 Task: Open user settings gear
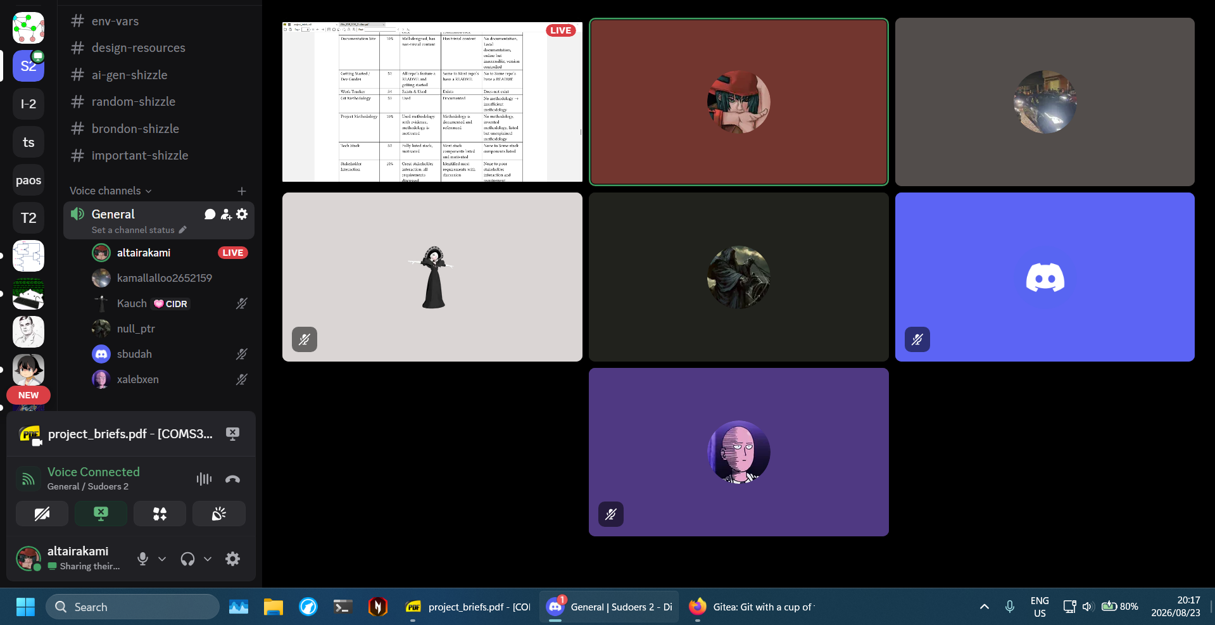[232, 559]
